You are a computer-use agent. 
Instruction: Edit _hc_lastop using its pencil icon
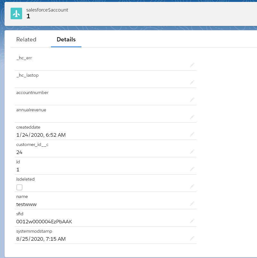192,82
